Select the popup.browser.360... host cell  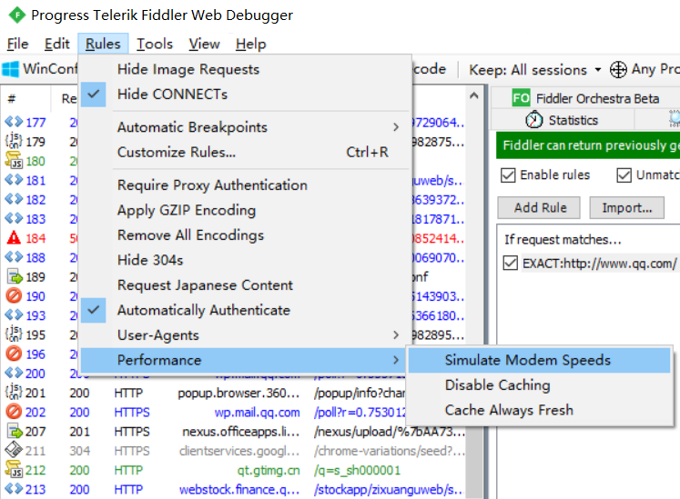pyautogui.click(x=239, y=393)
